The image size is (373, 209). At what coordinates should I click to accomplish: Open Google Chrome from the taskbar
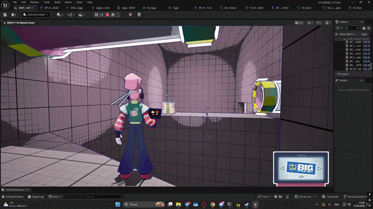212,205
